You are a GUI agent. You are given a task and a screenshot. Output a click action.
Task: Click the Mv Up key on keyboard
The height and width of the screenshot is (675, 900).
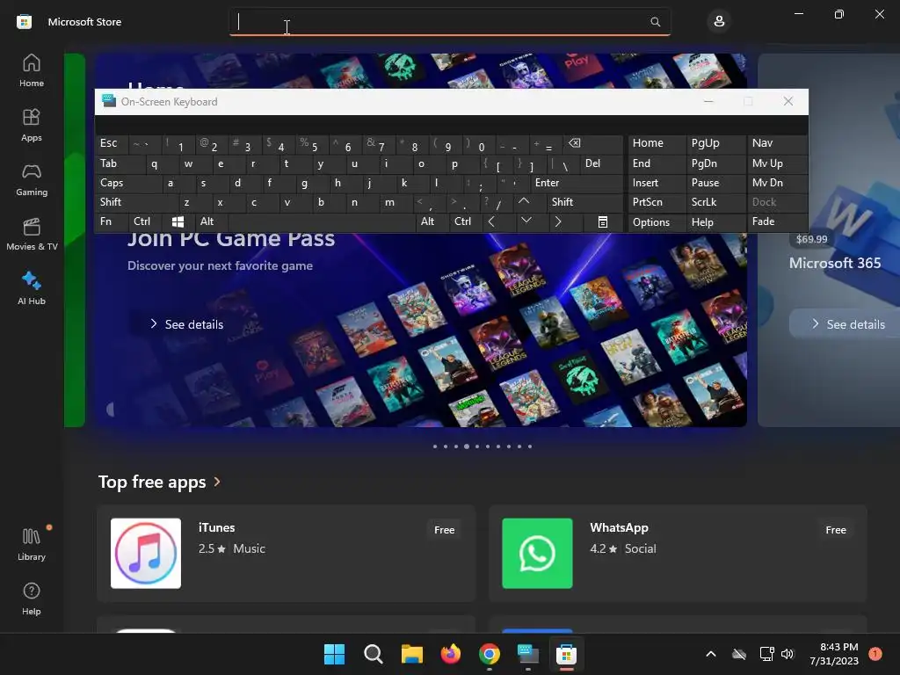coord(777,163)
